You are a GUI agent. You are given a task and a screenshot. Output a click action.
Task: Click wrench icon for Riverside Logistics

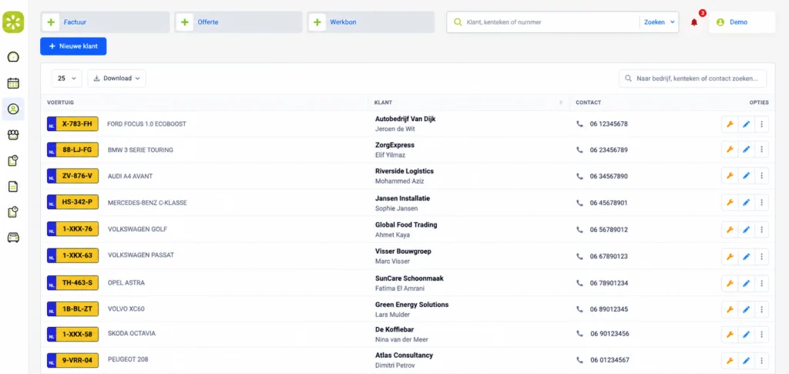coord(730,176)
